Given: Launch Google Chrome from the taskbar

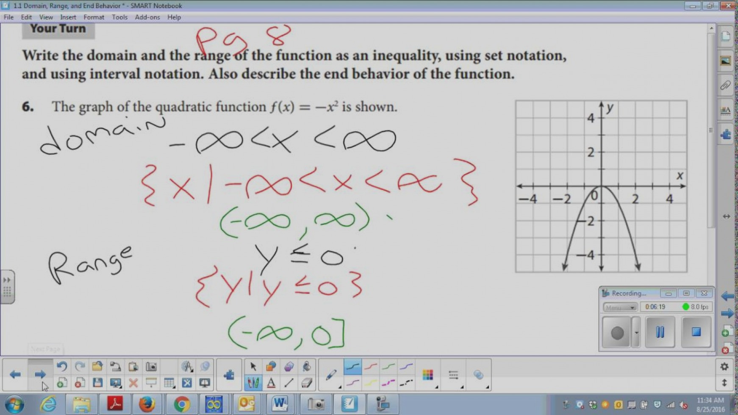Looking at the screenshot, I should pos(182,404).
